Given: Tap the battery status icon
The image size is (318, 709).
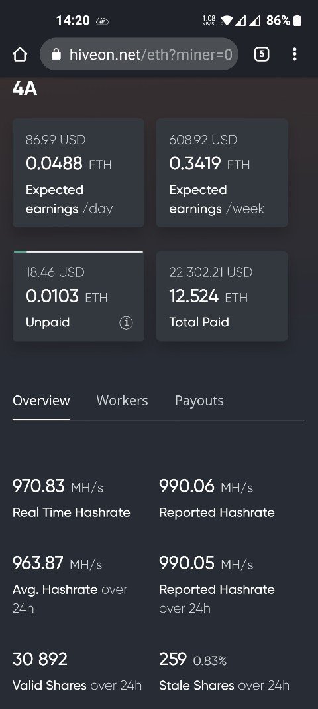Looking at the screenshot, I should point(297,21).
